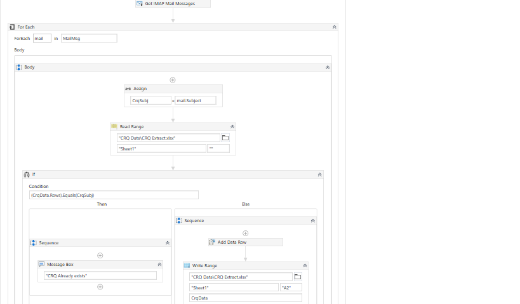
Task: Select the Add Data Row activity title
Action: [x=232, y=242]
